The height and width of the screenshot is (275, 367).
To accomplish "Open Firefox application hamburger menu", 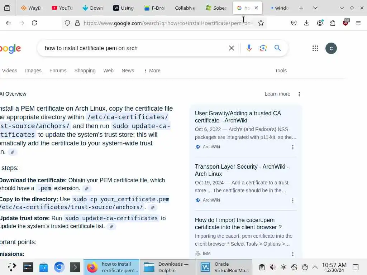I will click(358, 23).
